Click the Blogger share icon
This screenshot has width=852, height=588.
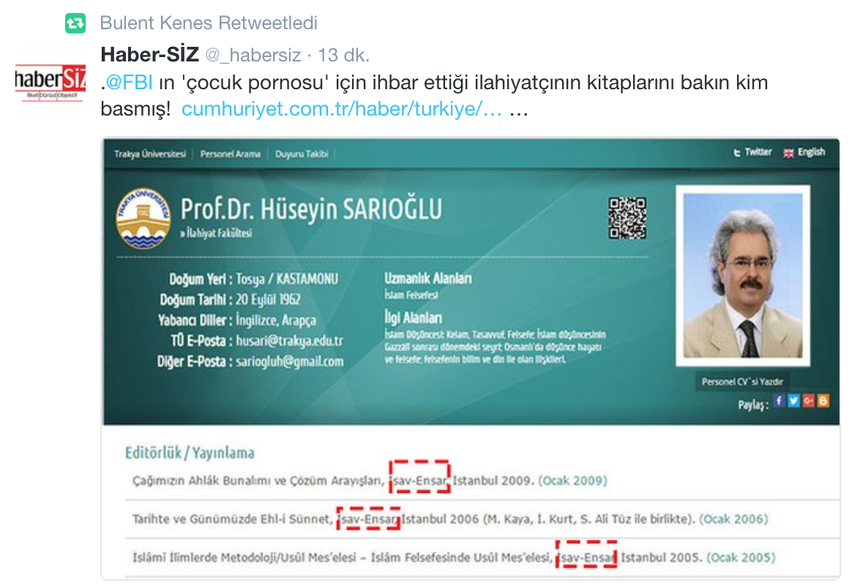tap(823, 402)
